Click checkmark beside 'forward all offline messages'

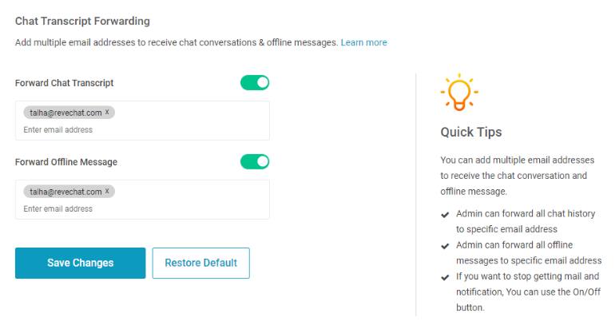click(x=445, y=246)
